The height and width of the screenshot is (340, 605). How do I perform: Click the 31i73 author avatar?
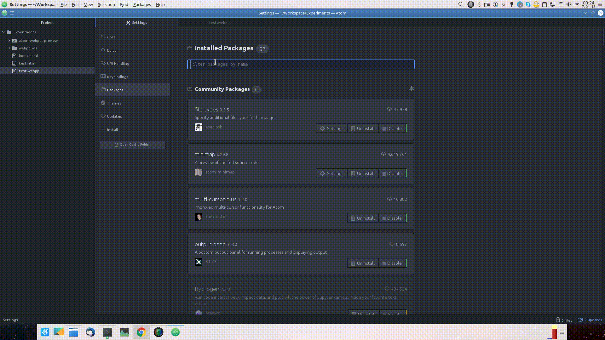(198, 262)
